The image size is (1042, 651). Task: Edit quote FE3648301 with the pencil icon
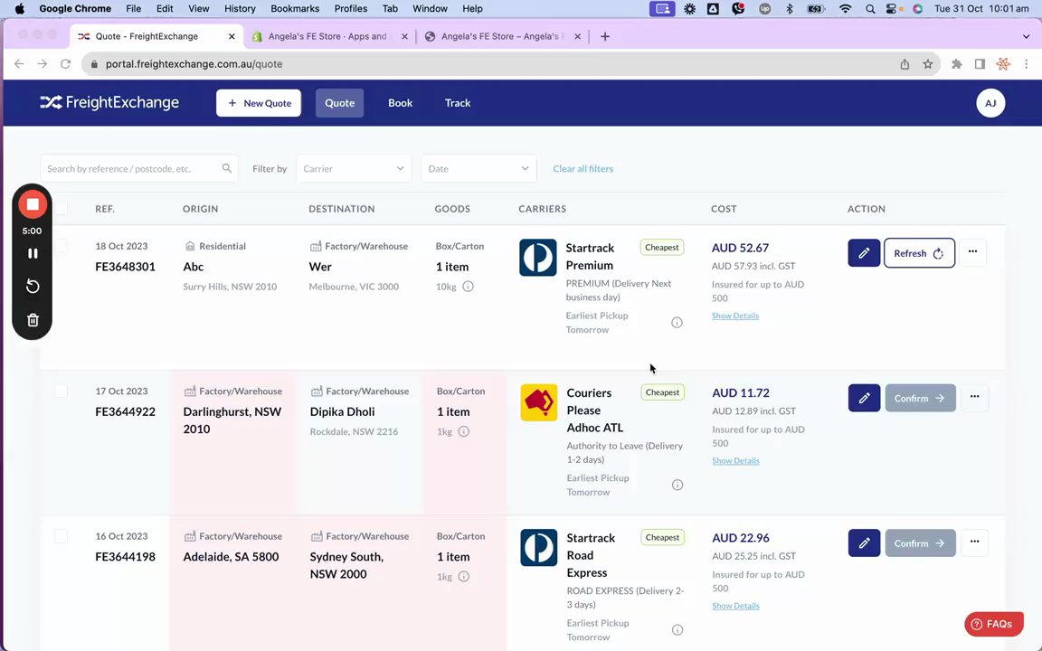point(864,253)
